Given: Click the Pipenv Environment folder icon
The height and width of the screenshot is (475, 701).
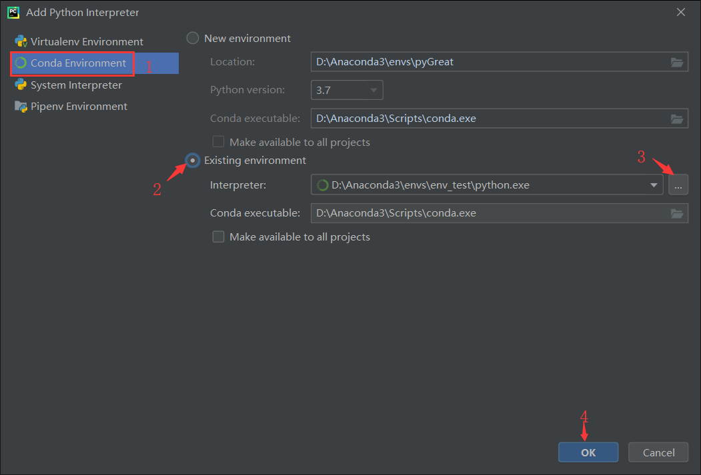Looking at the screenshot, I should (x=21, y=107).
